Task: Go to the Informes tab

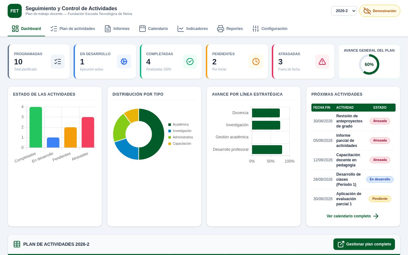Action: coord(117,29)
